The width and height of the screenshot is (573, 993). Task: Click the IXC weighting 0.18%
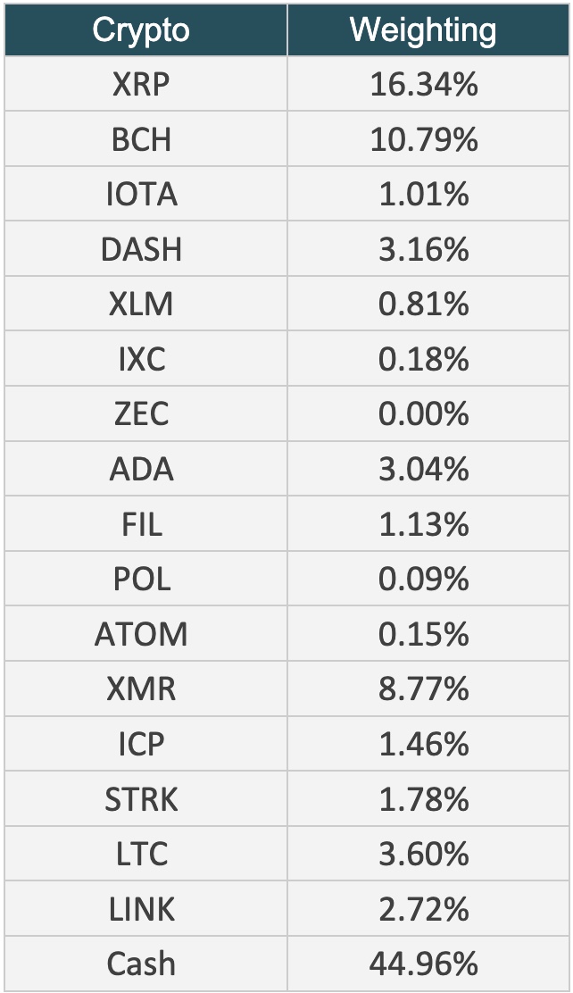pyautogui.click(x=424, y=359)
